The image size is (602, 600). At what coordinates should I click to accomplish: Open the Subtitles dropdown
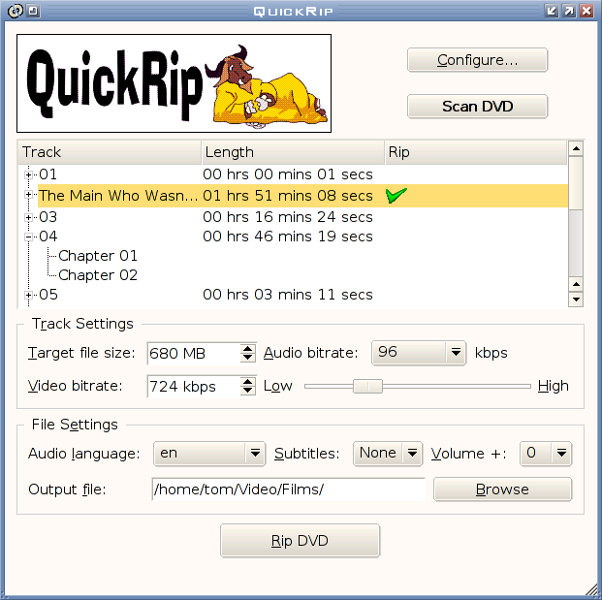pyautogui.click(x=388, y=454)
